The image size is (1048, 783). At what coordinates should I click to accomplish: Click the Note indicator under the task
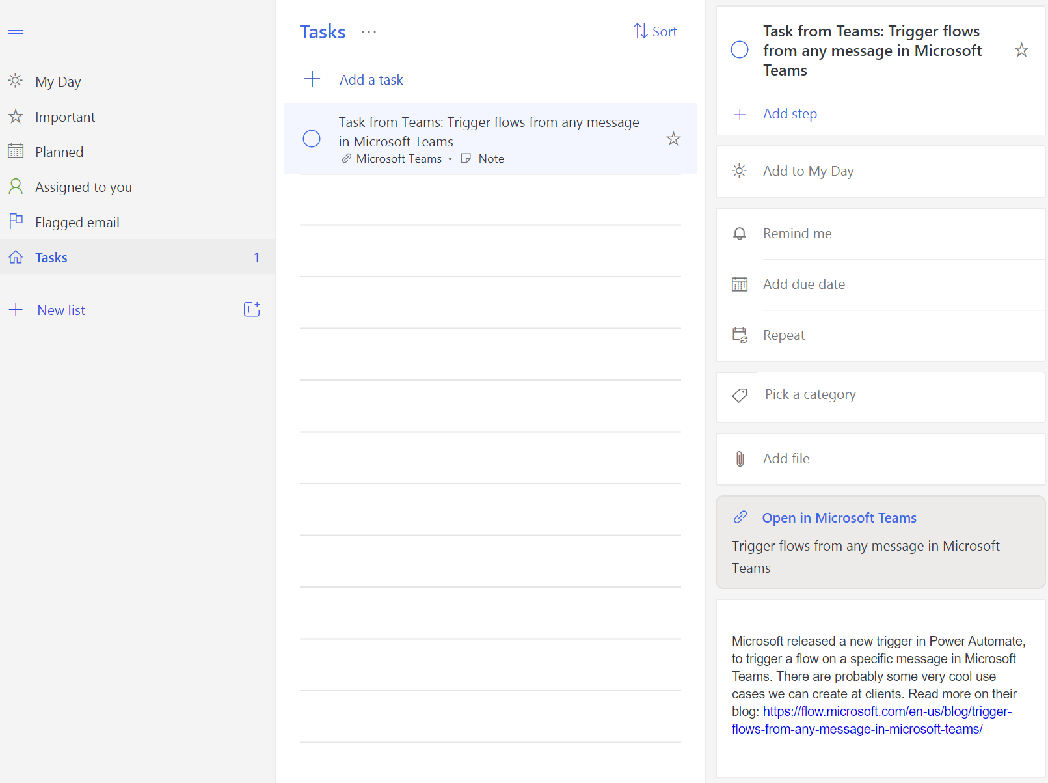[483, 159]
